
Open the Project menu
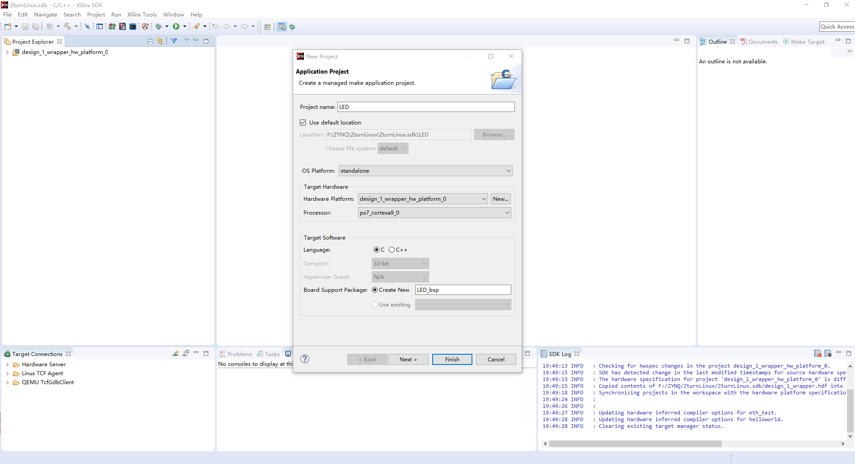[96, 15]
